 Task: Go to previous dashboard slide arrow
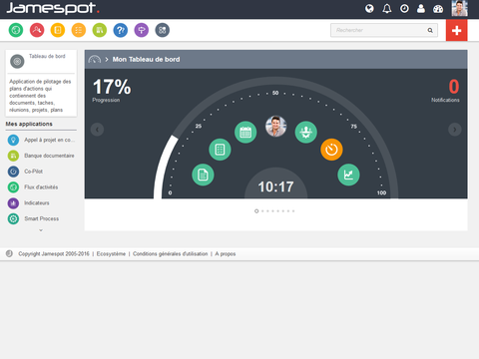tap(97, 130)
